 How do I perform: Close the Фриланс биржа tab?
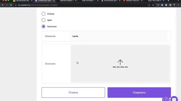[x=76, y=1]
